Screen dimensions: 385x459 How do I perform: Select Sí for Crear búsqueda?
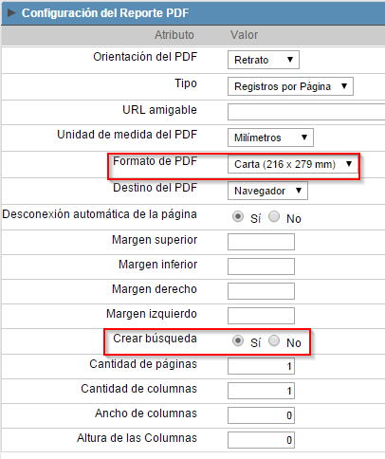coord(238,340)
